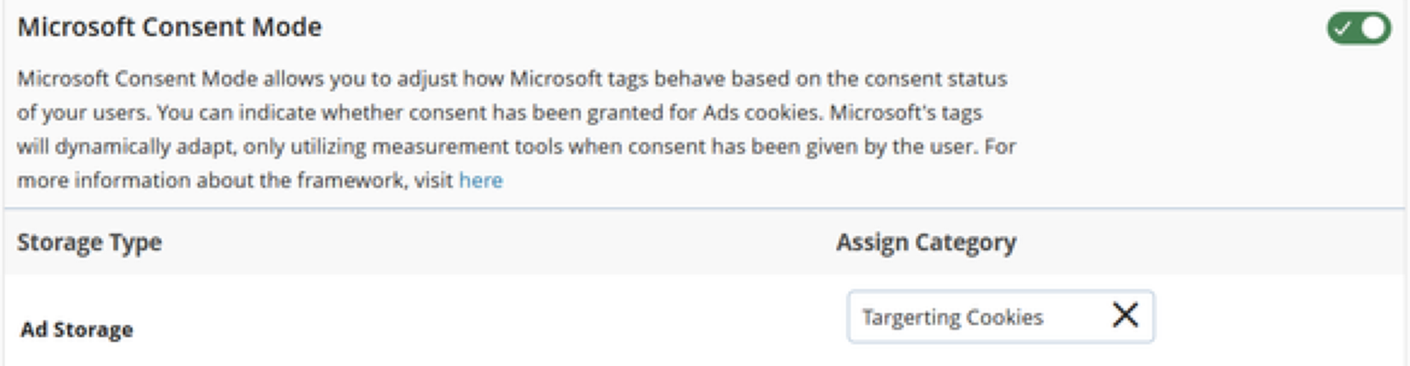Click the Assign Category column header
Viewport: 1410px width, 366px height.
pos(926,242)
